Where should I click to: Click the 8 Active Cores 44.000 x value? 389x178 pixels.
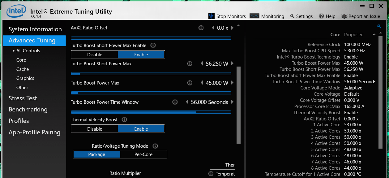[x=353, y=168]
